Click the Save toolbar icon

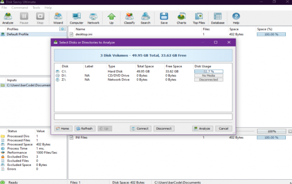pyautogui.click(x=164, y=18)
